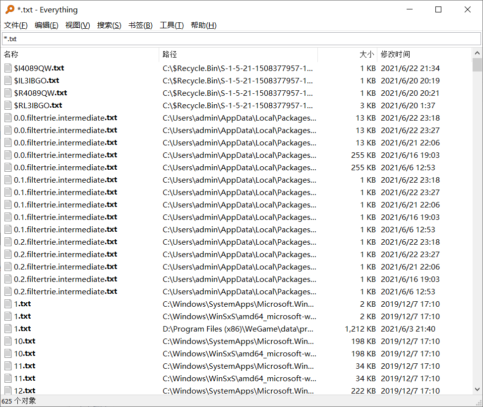Click Recycle.Bin path of $RL3IBGO.txt
The height and width of the screenshot is (407, 483).
[238, 105]
